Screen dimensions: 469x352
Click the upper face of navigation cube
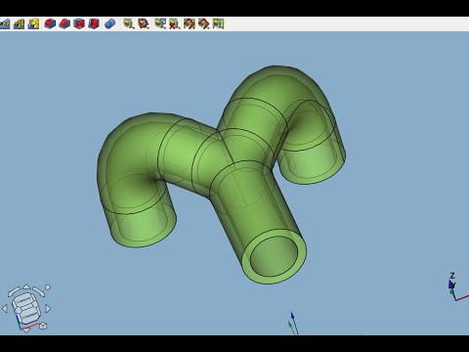(x=24, y=301)
